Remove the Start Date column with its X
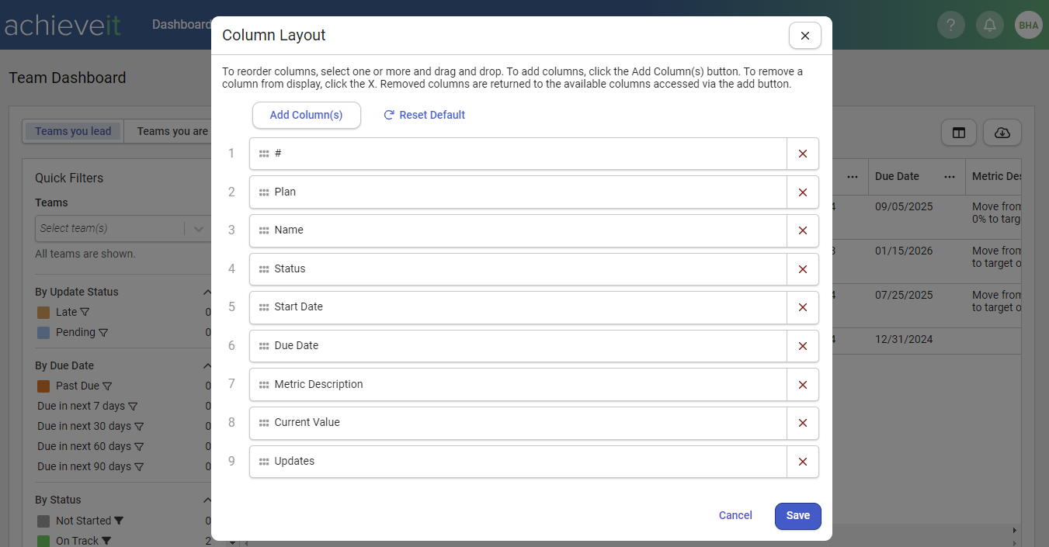This screenshot has width=1049, height=547. tap(803, 307)
